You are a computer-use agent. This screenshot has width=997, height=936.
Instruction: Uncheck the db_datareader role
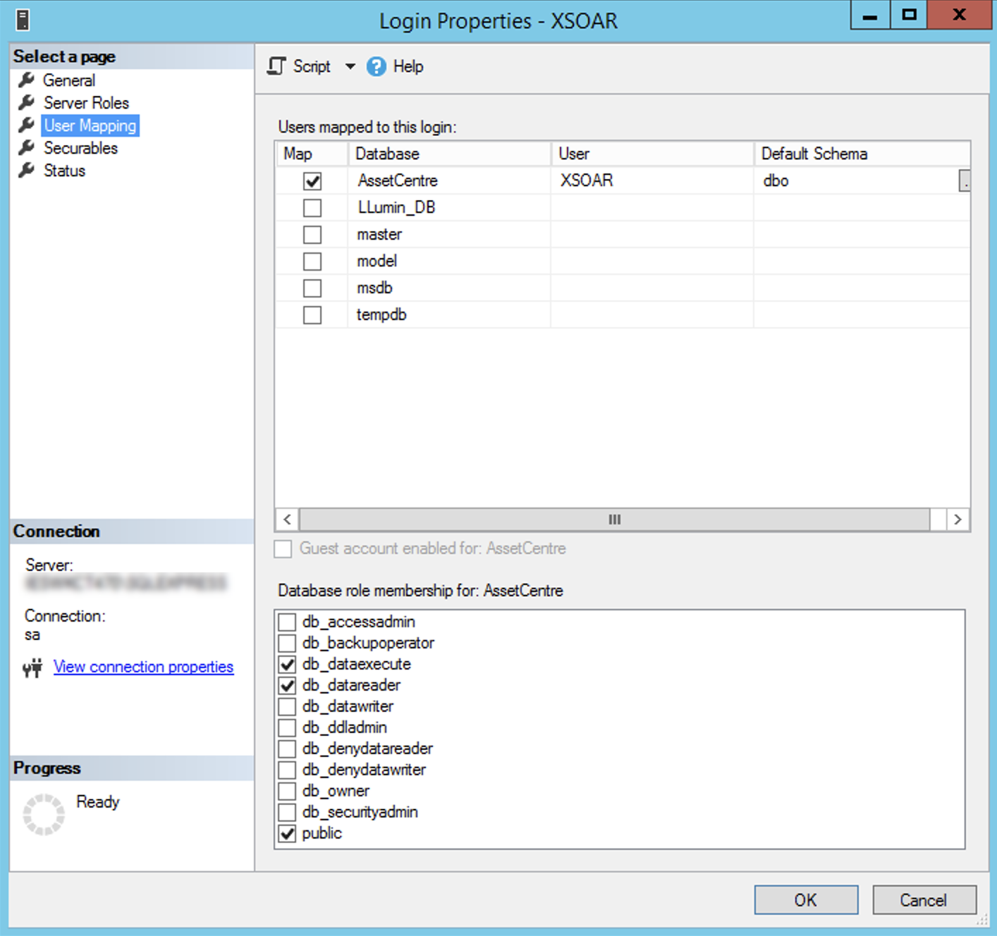[x=287, y=685]
